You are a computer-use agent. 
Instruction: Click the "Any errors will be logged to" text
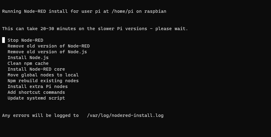[x=40, y=115]
